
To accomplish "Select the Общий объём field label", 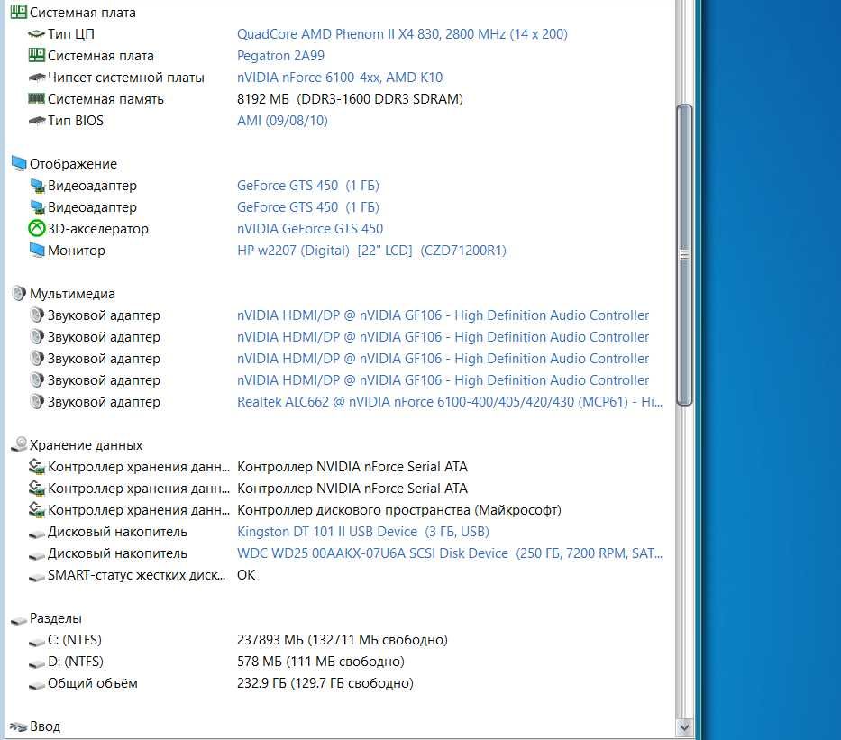I will [92, 683].
